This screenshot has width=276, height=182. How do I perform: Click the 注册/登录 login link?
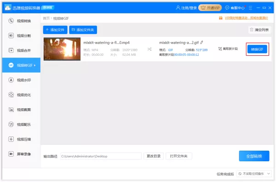pyautogui.click(x=186, y=8)
